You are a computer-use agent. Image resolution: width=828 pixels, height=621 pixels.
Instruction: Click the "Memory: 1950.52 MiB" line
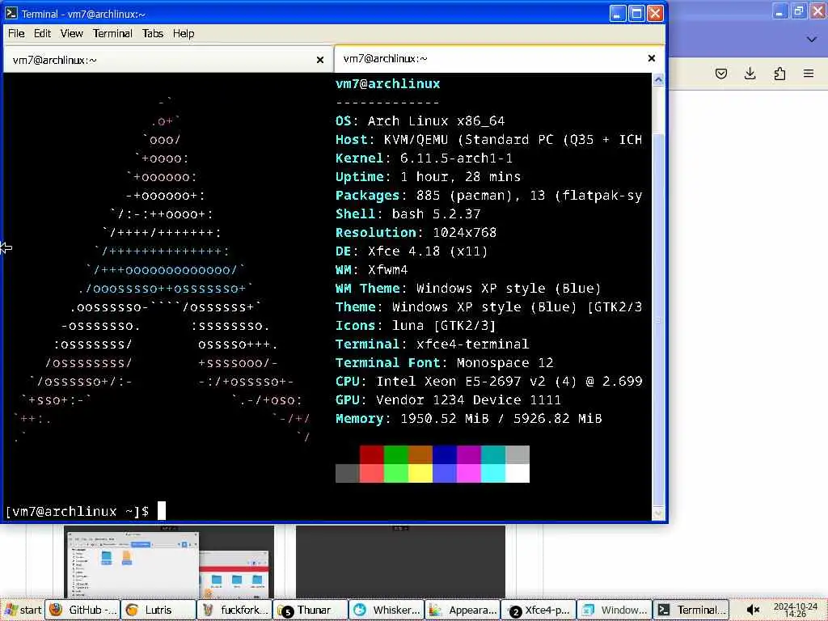click(x=469, y=419)
